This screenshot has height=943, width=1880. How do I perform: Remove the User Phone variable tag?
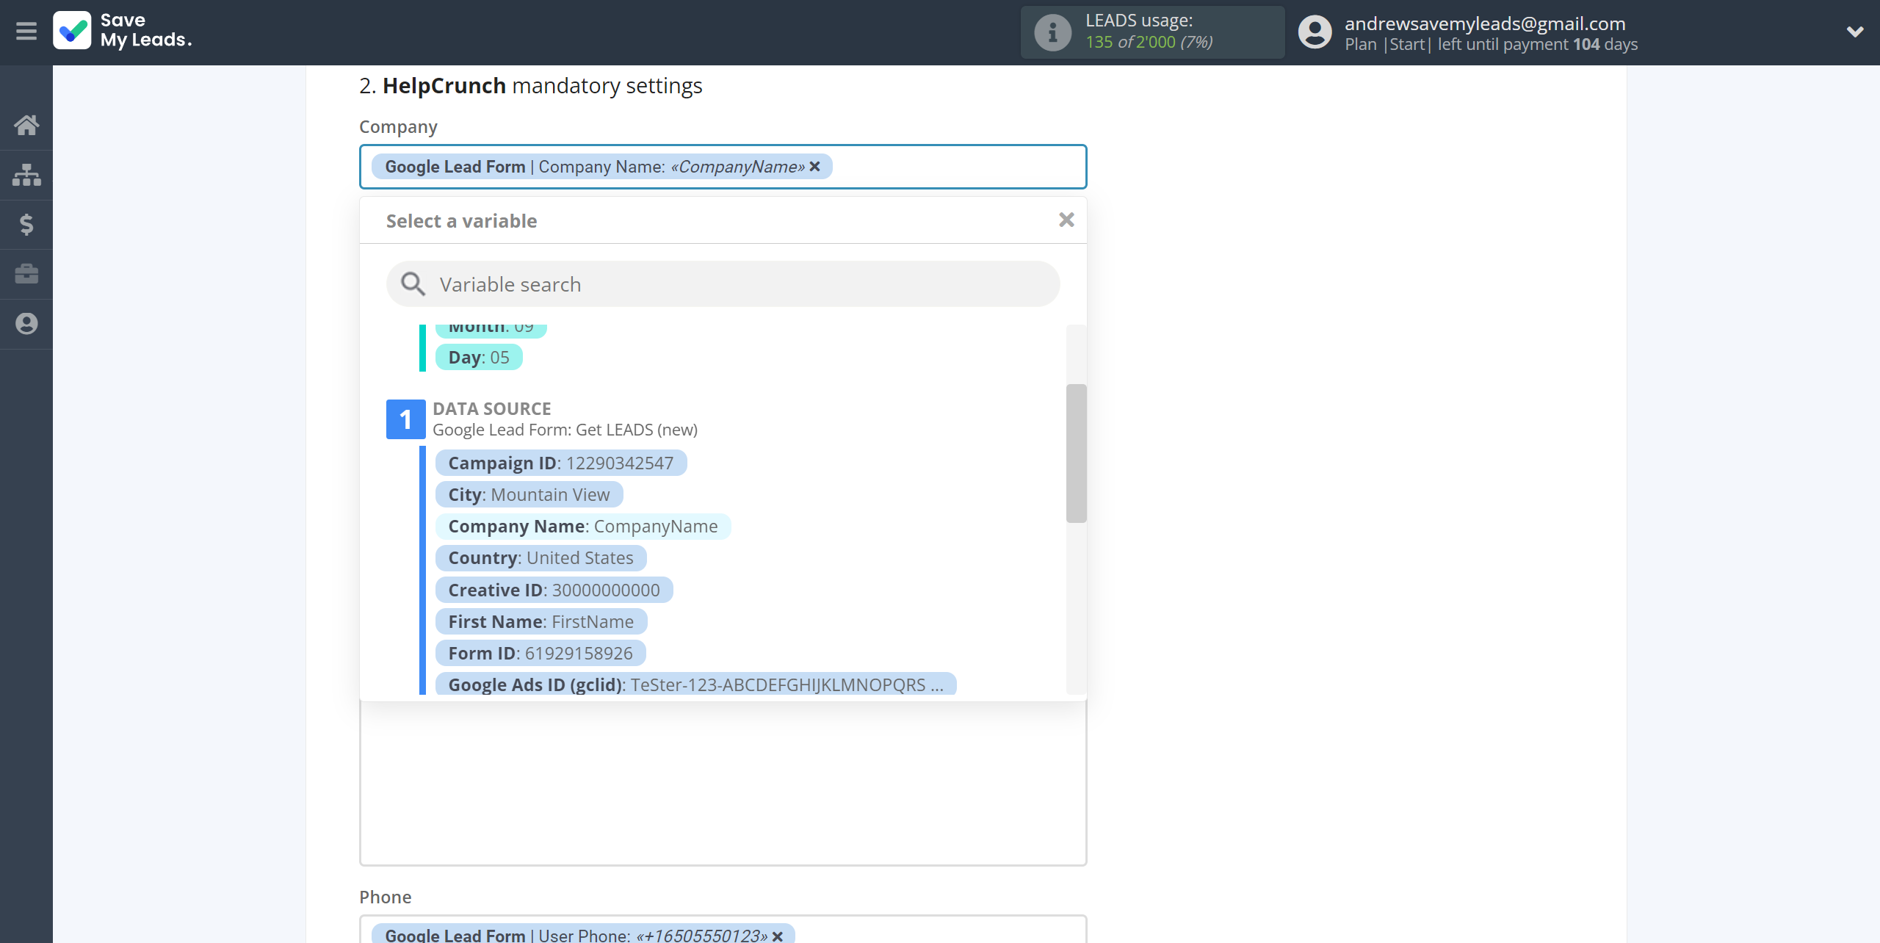click(x=778, y=936)
